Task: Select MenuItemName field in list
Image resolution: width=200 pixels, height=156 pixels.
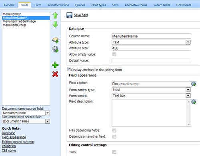Action: [26, 18]
